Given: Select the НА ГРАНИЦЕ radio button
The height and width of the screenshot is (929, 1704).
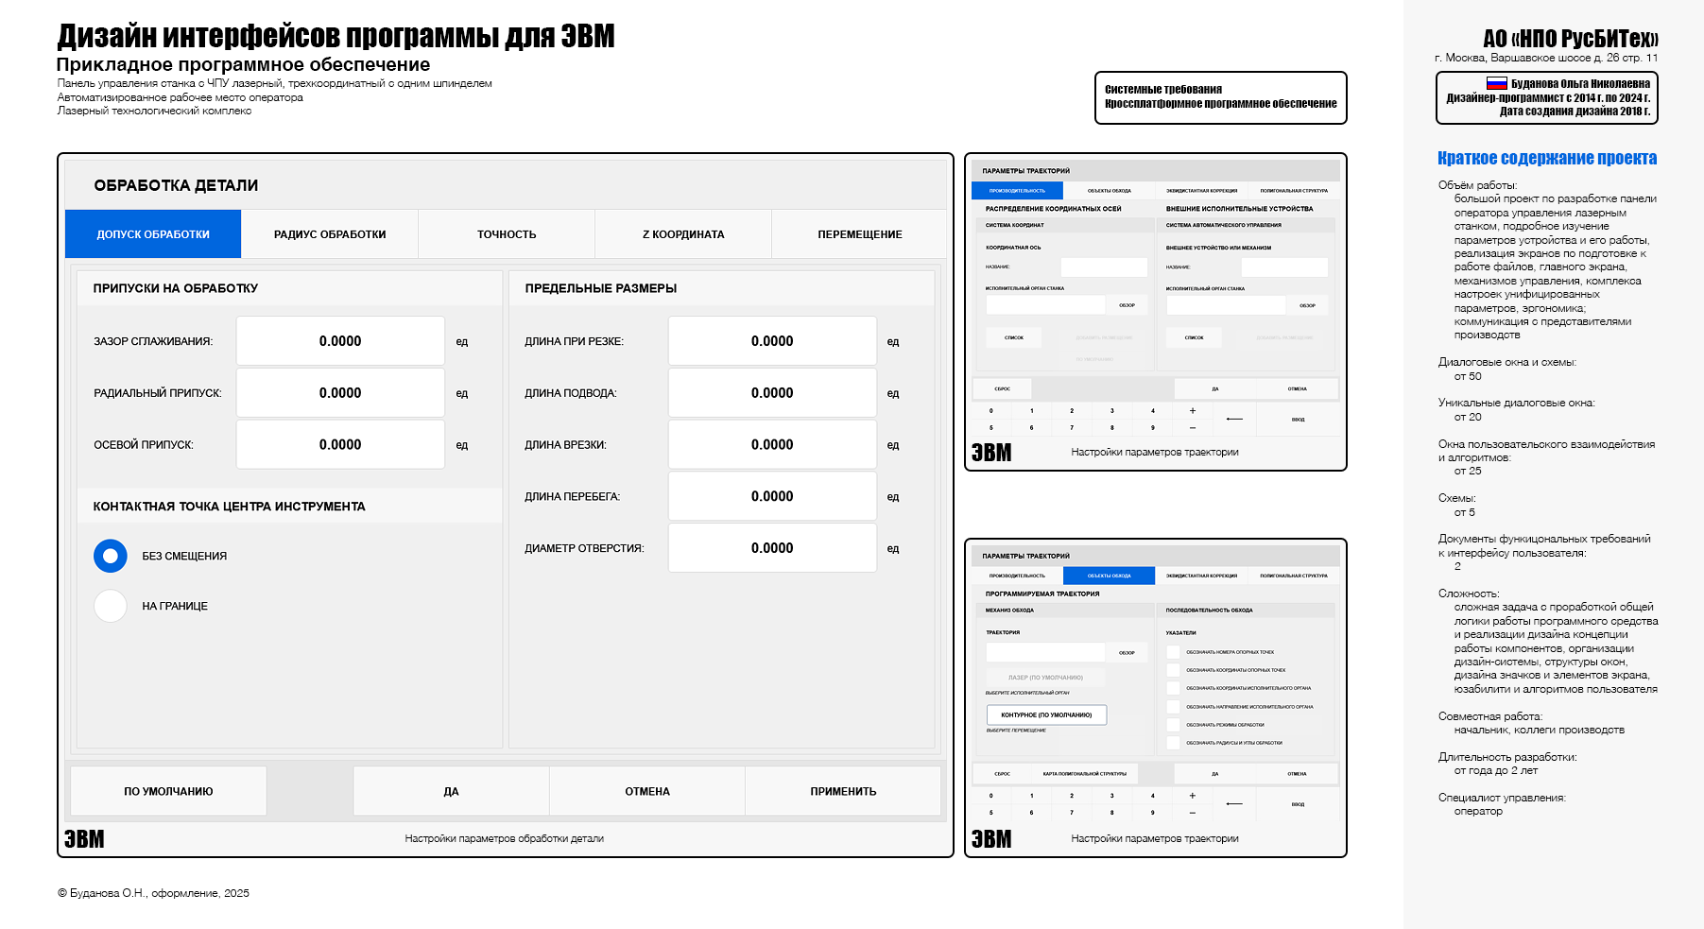Looking at the screenshot, I should [x=110, y=606].
